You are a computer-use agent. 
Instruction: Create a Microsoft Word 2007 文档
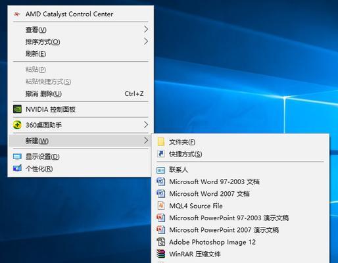(240, 194)
